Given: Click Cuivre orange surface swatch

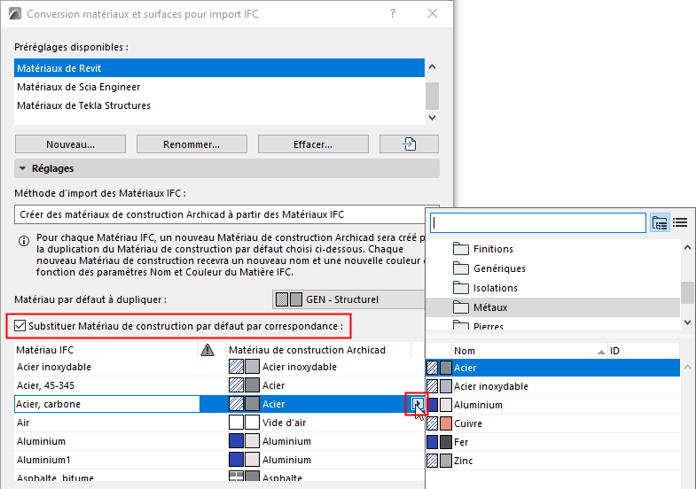Looking at the screenshot, I should click(446, 423).
